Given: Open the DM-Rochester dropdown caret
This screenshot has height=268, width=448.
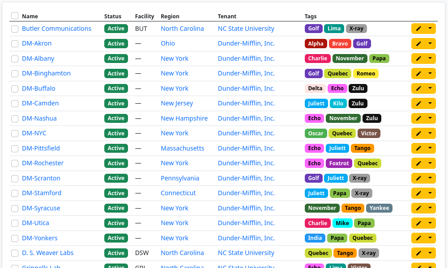Looking at the screenshot, I should tap(430, 163).
